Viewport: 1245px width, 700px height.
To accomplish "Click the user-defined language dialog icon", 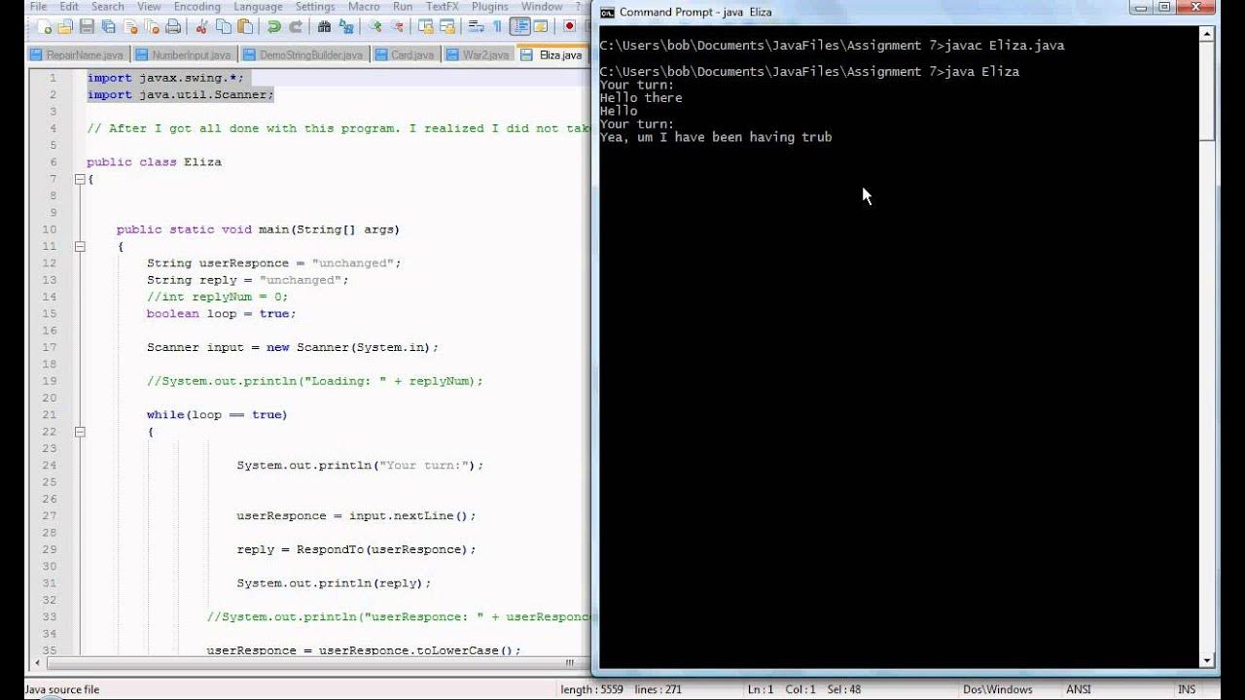I will tap(540, 27).
